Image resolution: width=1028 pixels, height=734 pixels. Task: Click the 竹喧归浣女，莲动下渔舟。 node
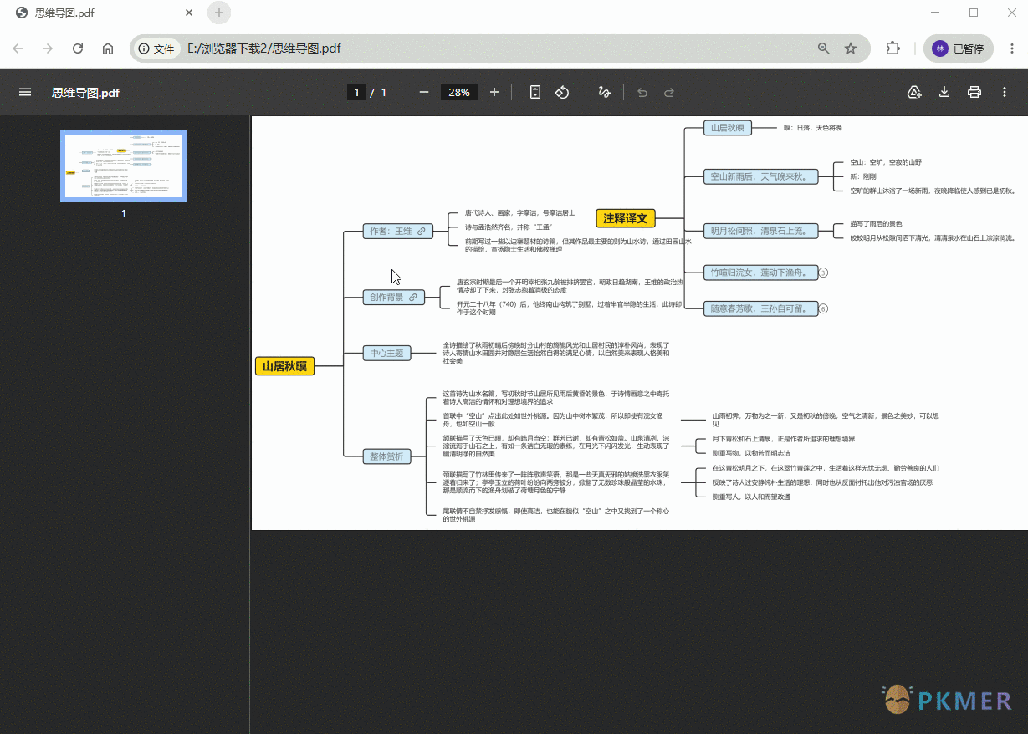(760, 273)
